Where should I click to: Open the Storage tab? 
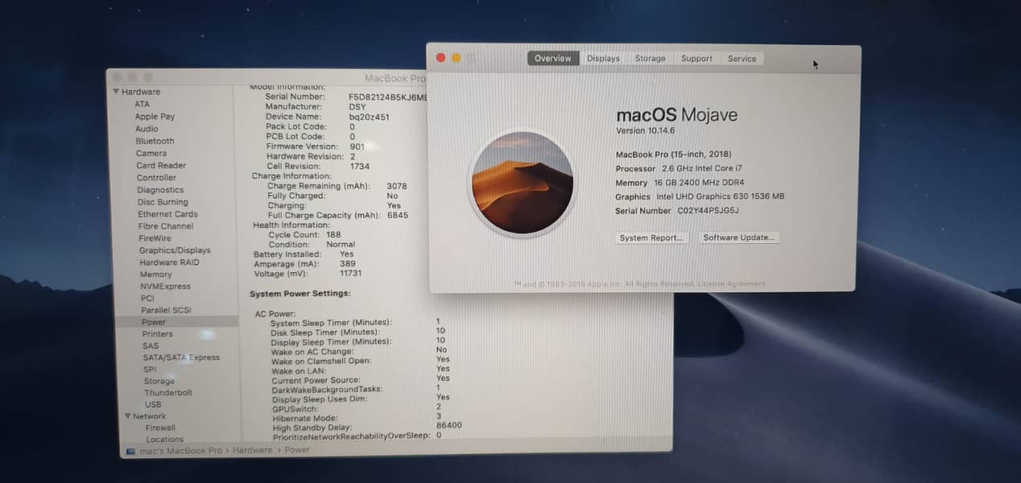point(650,59)
